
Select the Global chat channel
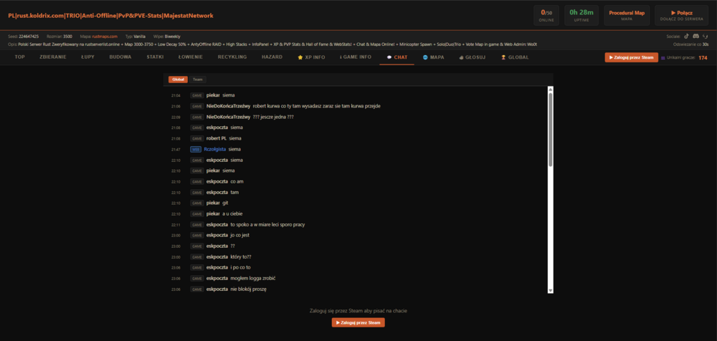[x=178, y=80]
